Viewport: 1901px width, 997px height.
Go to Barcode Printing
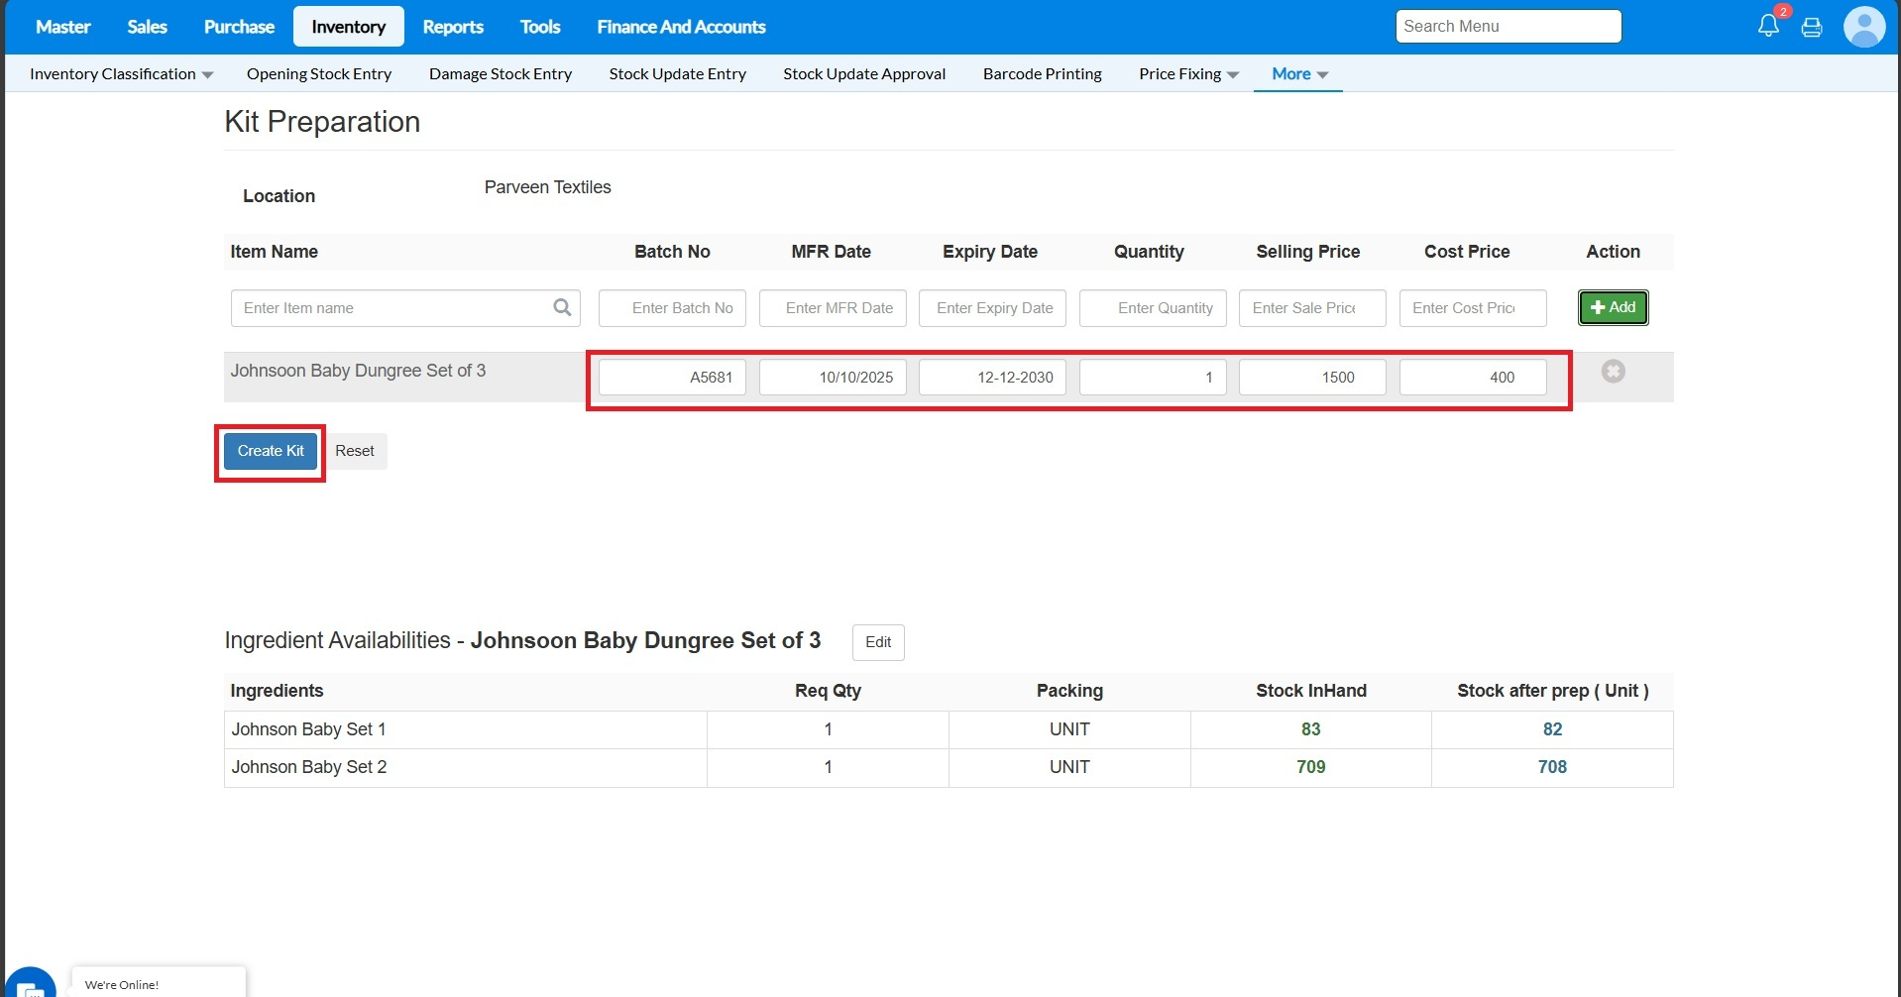(1042, 74)
